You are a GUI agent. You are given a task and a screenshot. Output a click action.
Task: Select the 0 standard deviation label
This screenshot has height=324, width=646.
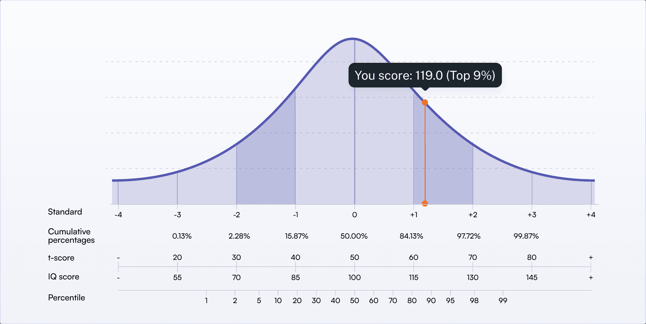coord(355,215)
